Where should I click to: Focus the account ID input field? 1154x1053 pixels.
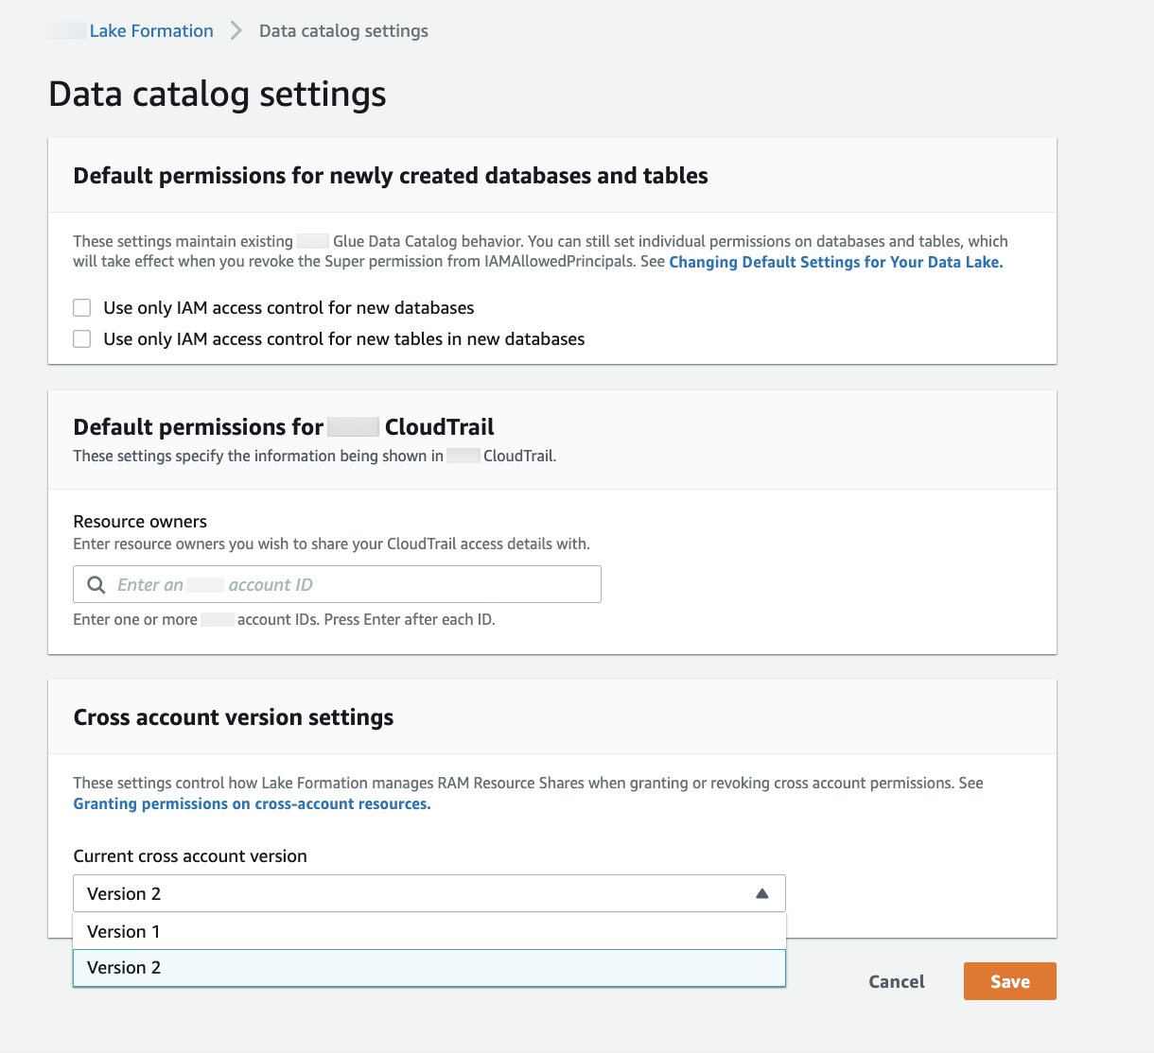click(x=350, y=585)
